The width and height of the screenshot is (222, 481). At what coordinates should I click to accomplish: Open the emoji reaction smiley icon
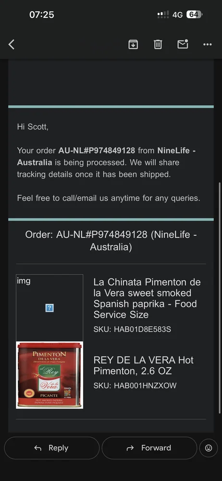click(209, 448)
